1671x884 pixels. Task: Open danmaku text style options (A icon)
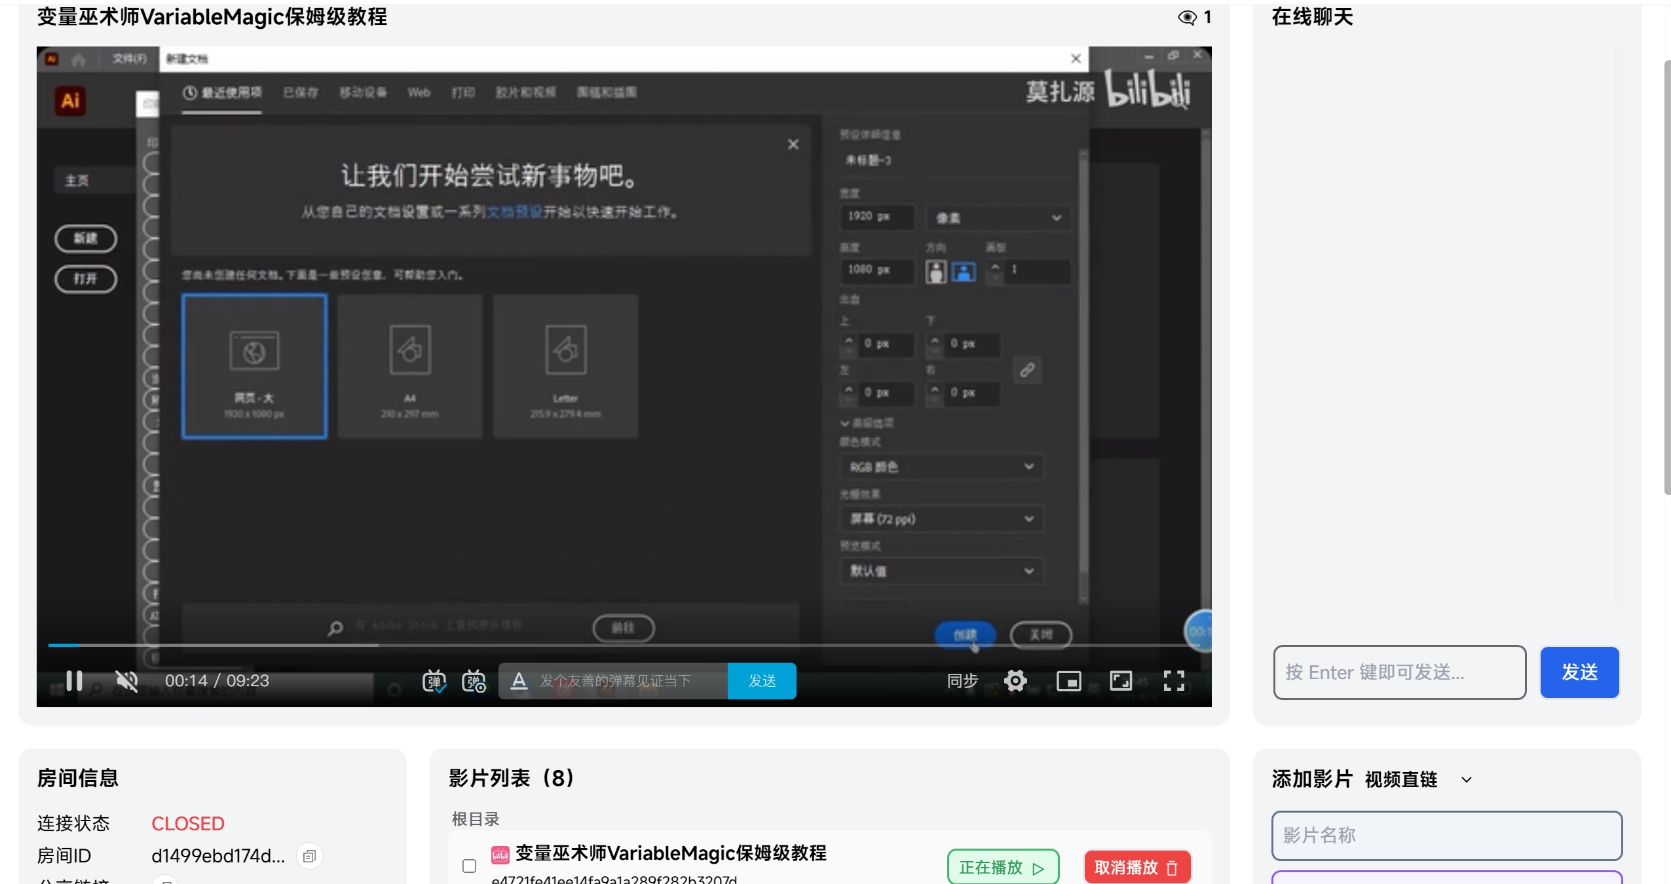click(x=517, y=681)
